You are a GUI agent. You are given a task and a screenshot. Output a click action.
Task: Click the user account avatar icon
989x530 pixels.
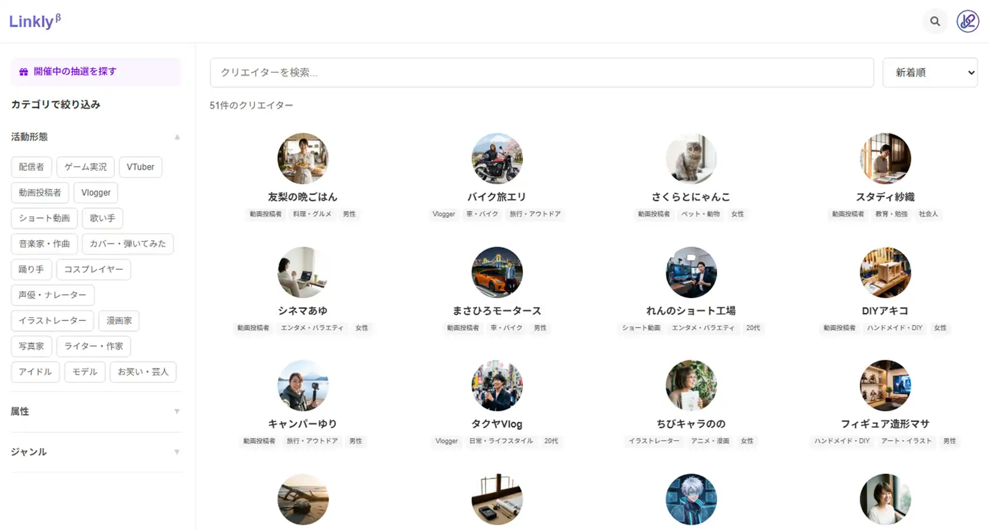[967, 21]
